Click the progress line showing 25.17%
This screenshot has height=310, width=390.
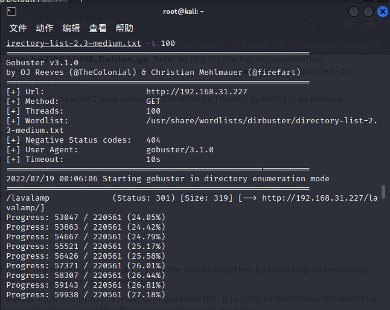(86, 247)
